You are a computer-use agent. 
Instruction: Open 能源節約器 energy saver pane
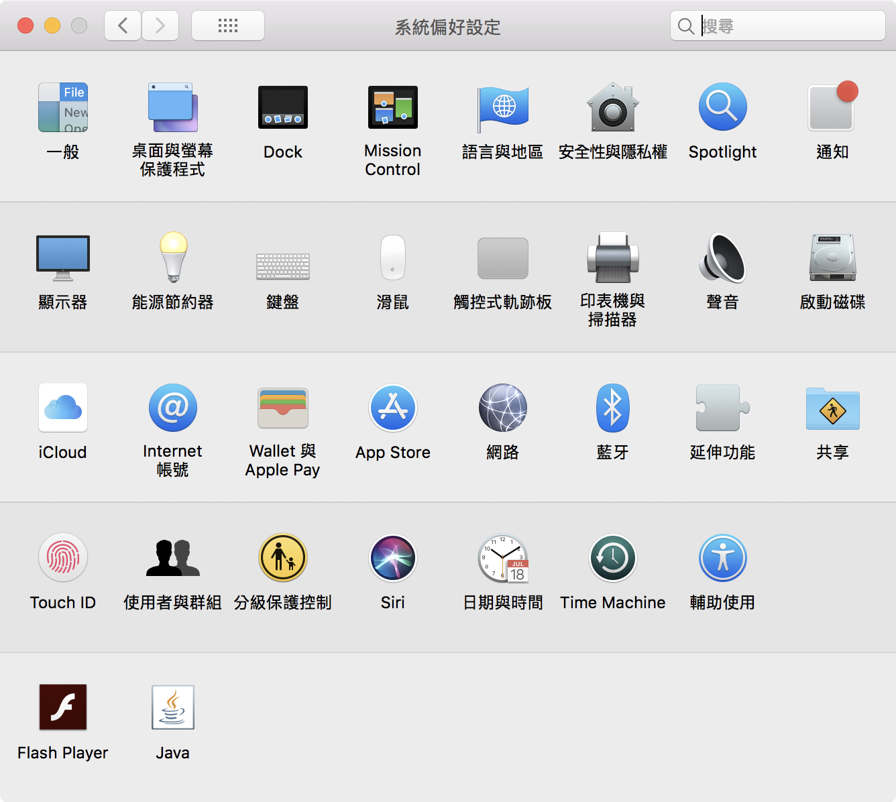[x=172, y=258]
